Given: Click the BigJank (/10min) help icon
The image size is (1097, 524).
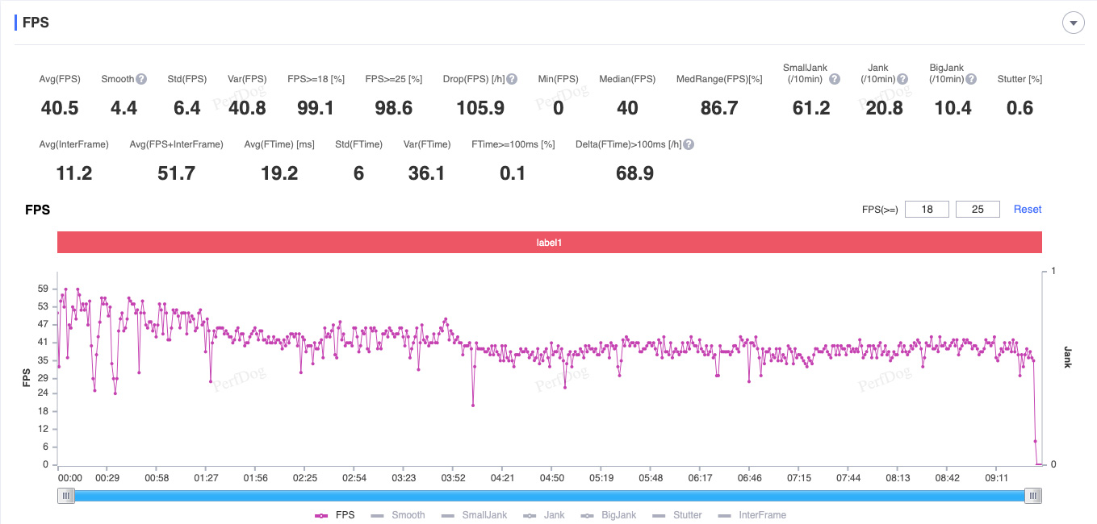Looking at the screenshot, I should 971,79.
